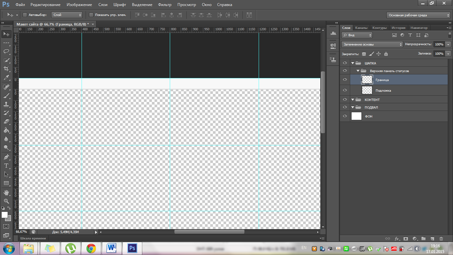This screenshot has width=453, height=255.
Task: Select the Pen tool
Action: point(6,157)
